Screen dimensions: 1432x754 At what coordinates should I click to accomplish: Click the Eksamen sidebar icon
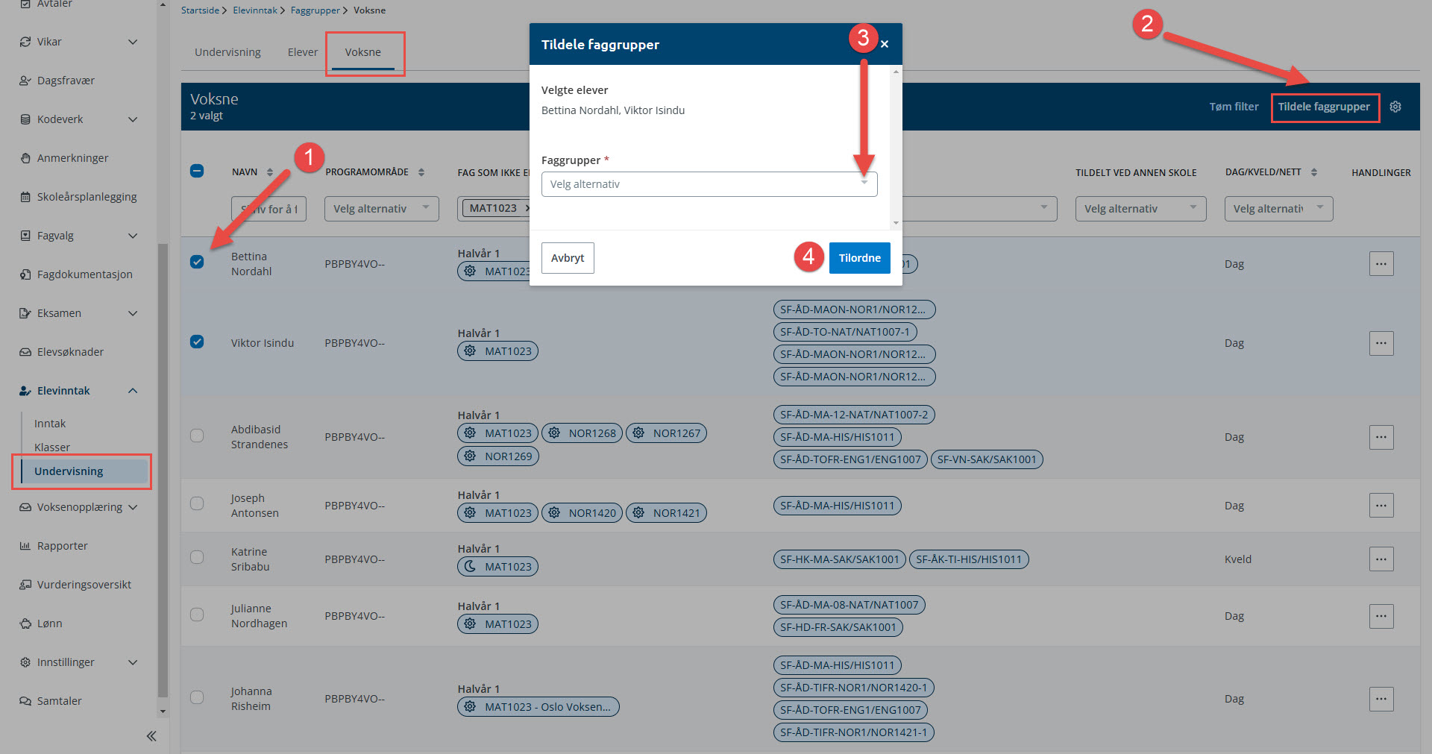(x=25, y=313)
